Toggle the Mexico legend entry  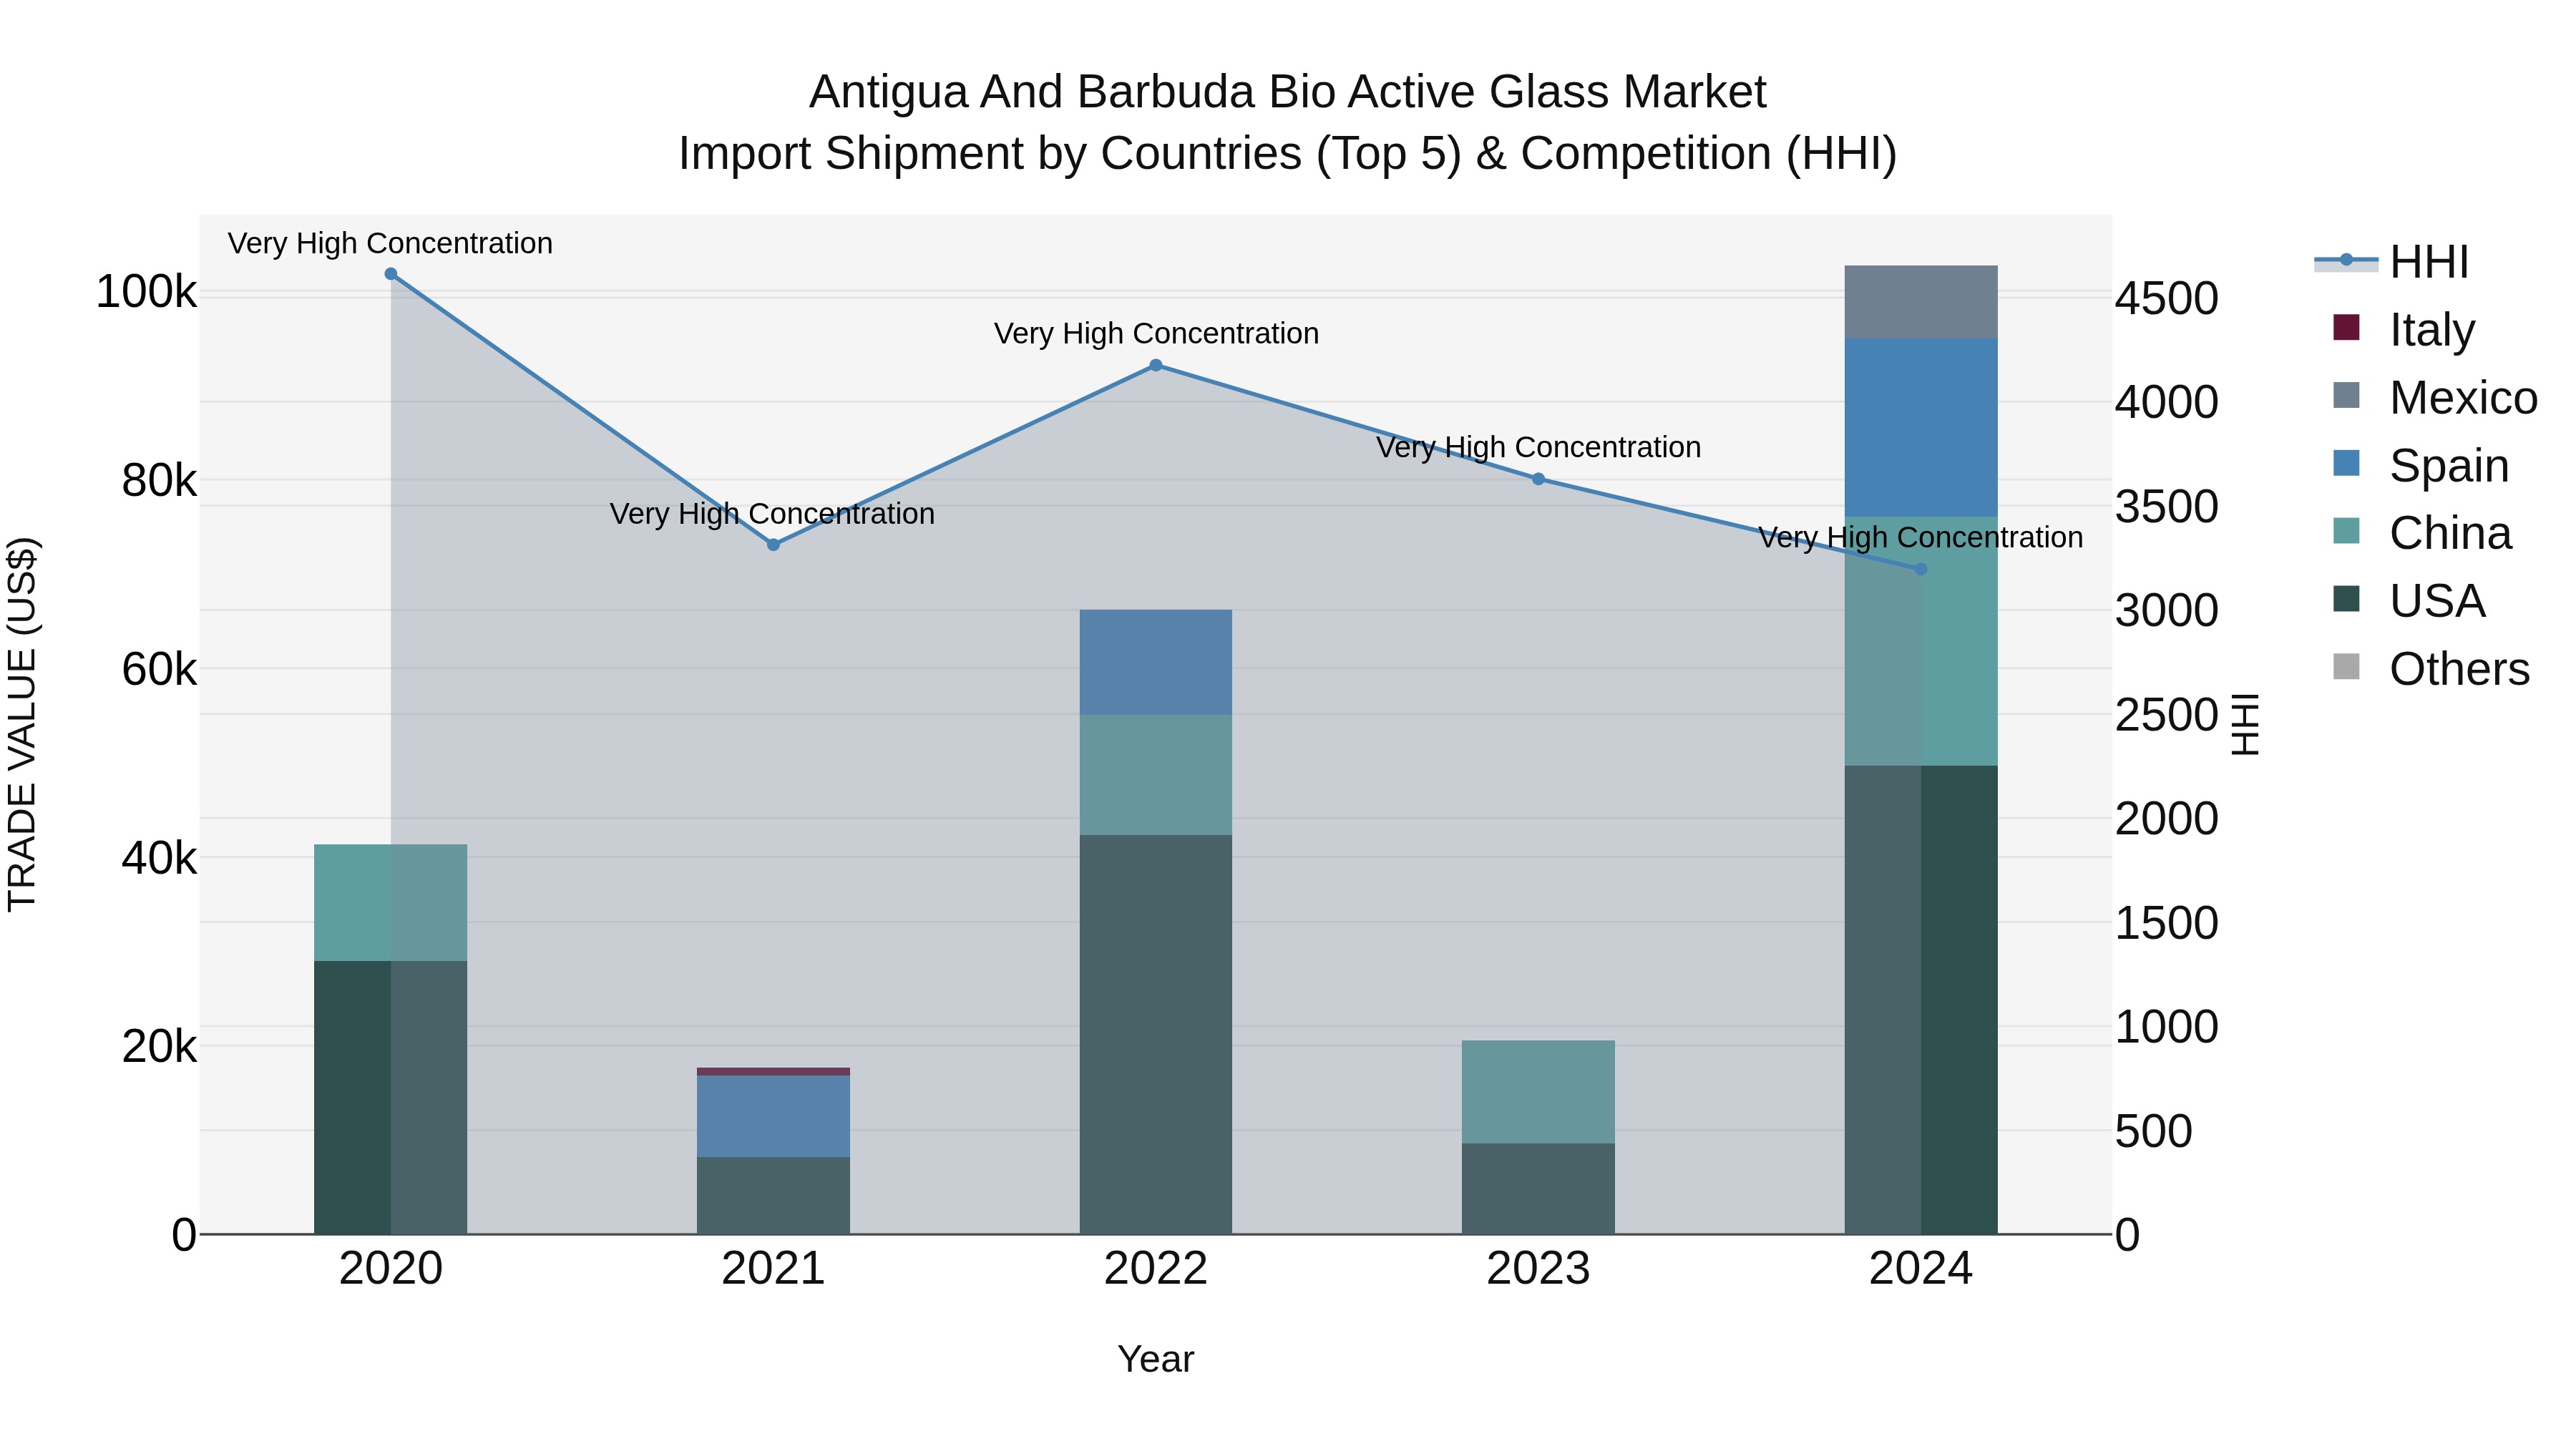click(2434, 397)
